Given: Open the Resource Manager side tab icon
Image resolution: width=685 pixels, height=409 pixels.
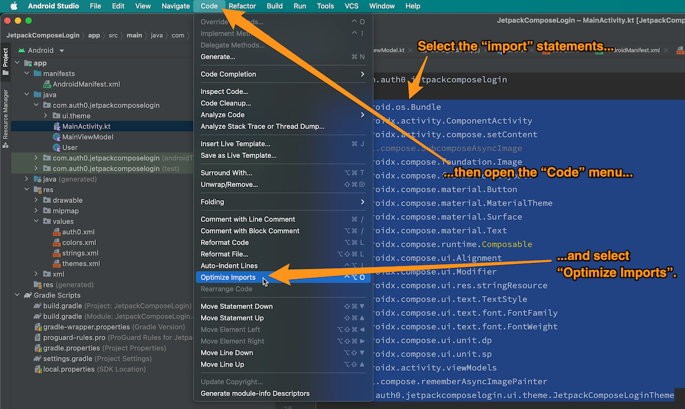Looking at the screenshot, I should point(5,144).
